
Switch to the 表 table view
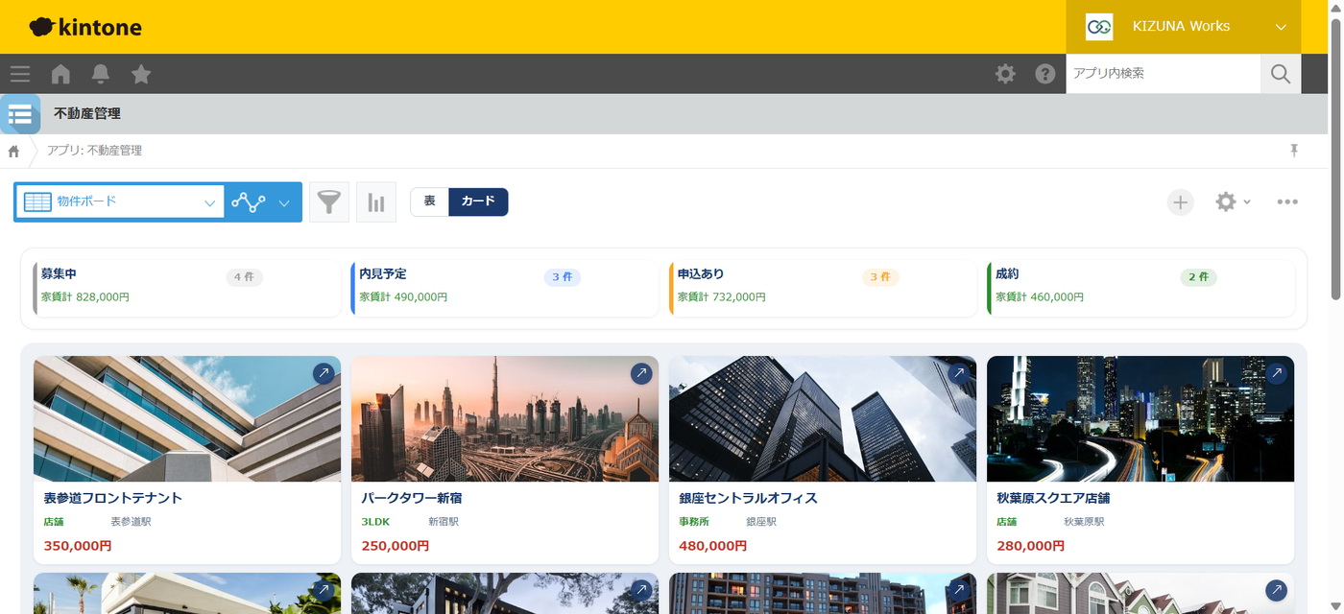coord(430,201)
